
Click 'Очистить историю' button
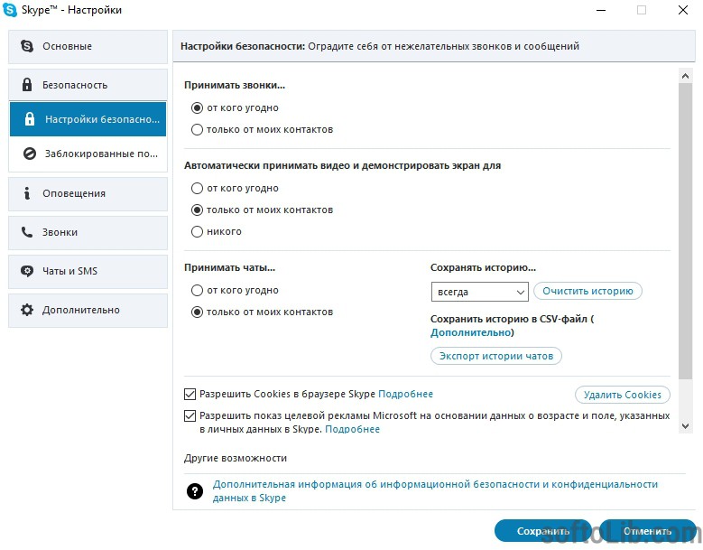[587, 291]
